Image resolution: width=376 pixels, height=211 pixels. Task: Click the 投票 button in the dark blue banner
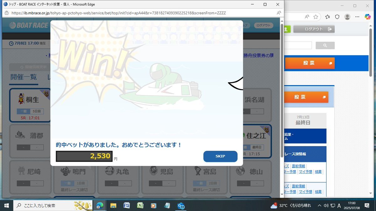(309, 63)
